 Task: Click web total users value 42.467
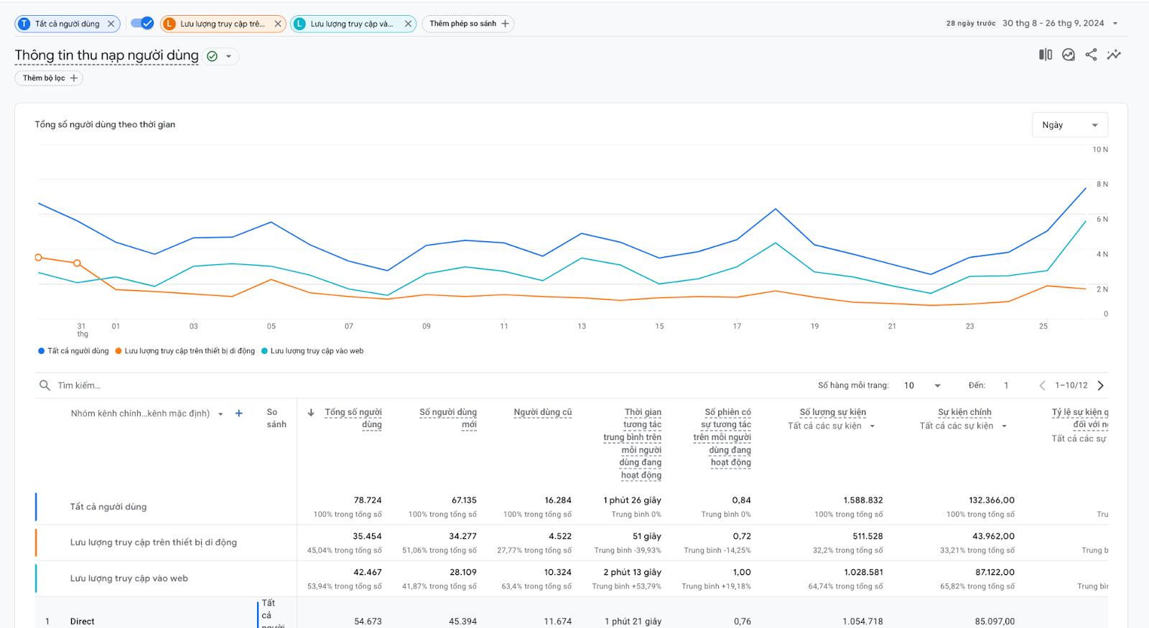(368, 572)
